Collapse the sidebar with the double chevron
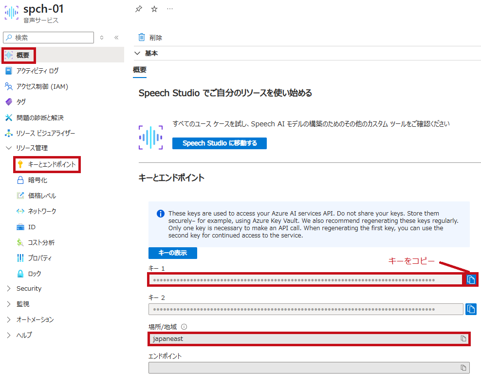The height and width of the screenshot is (376, 481). tap(116, 38)
